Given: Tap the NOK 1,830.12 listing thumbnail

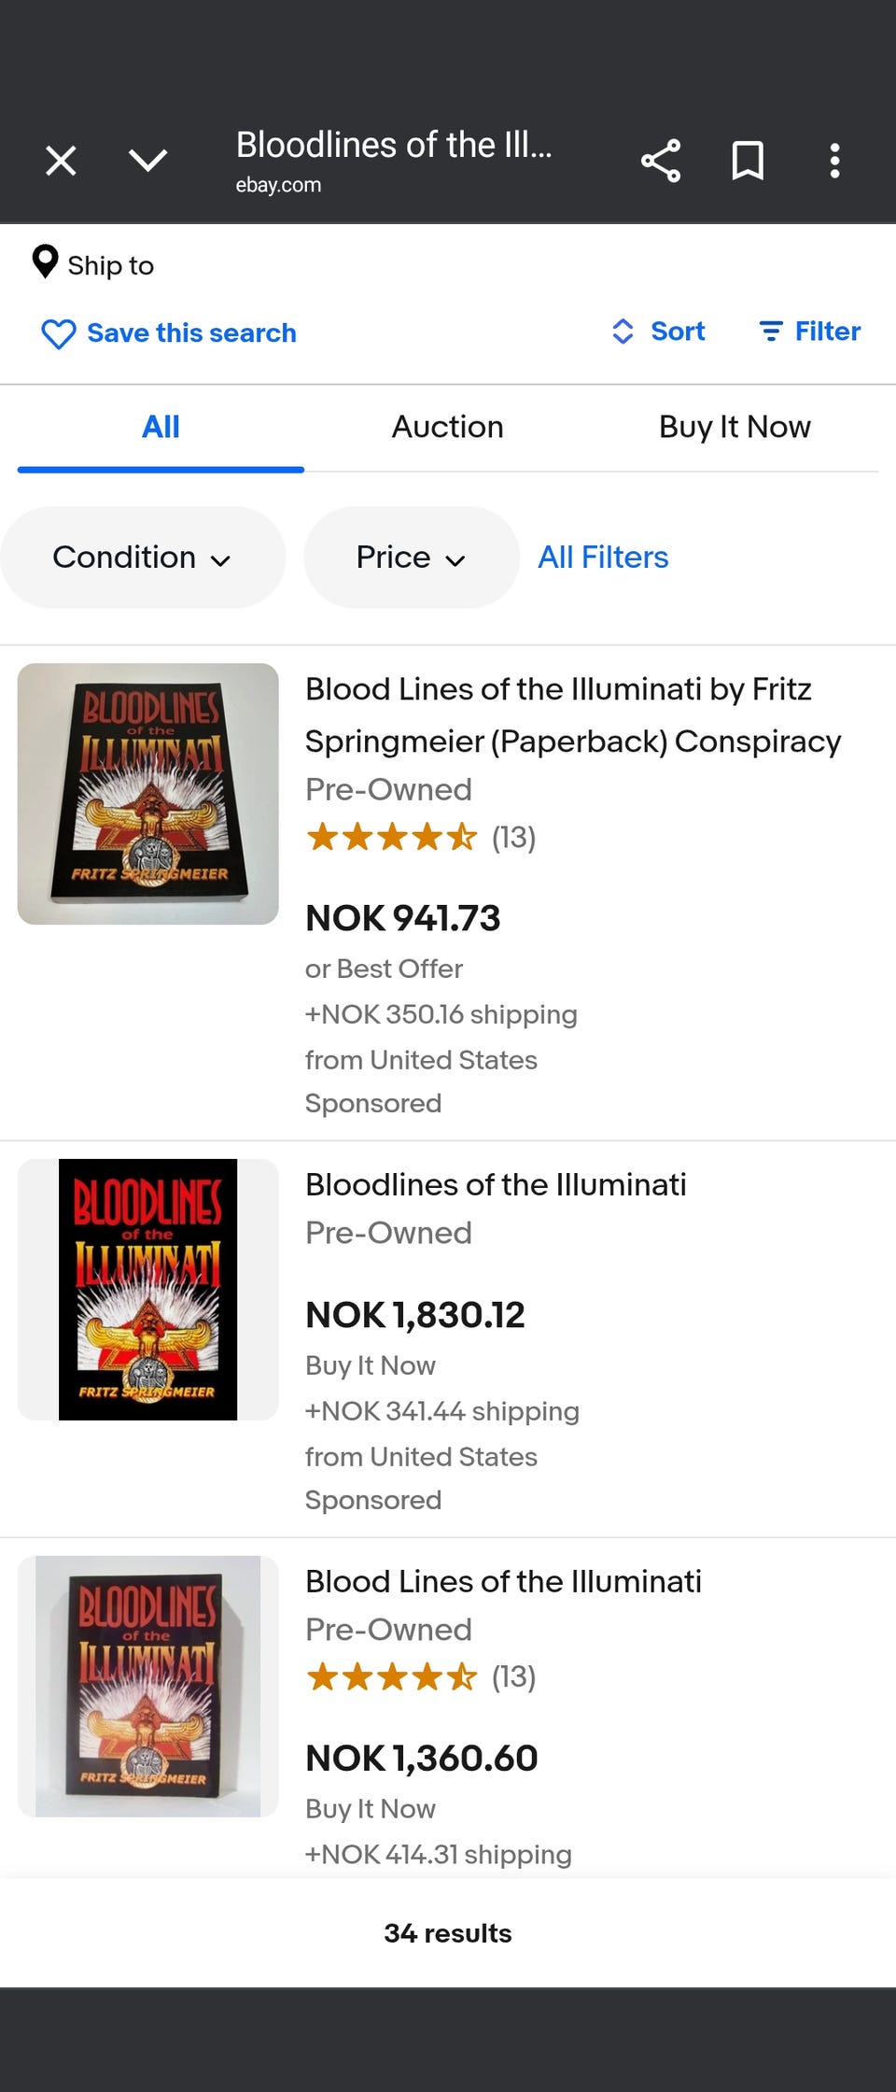Looking at the screenshot, I should [148, 1290].
